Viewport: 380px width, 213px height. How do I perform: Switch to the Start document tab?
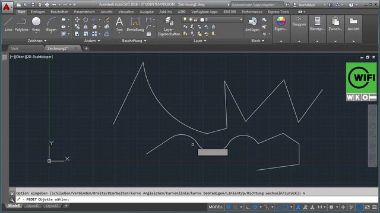pos(14,49)
